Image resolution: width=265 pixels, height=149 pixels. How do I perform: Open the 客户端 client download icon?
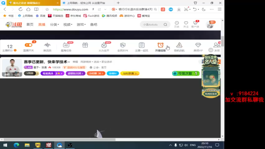pos(195,23)
